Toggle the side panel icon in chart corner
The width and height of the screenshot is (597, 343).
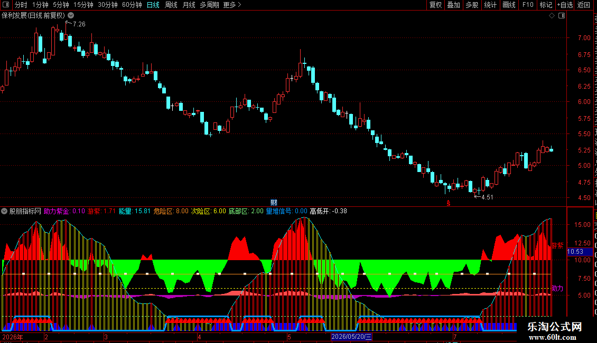562,16
